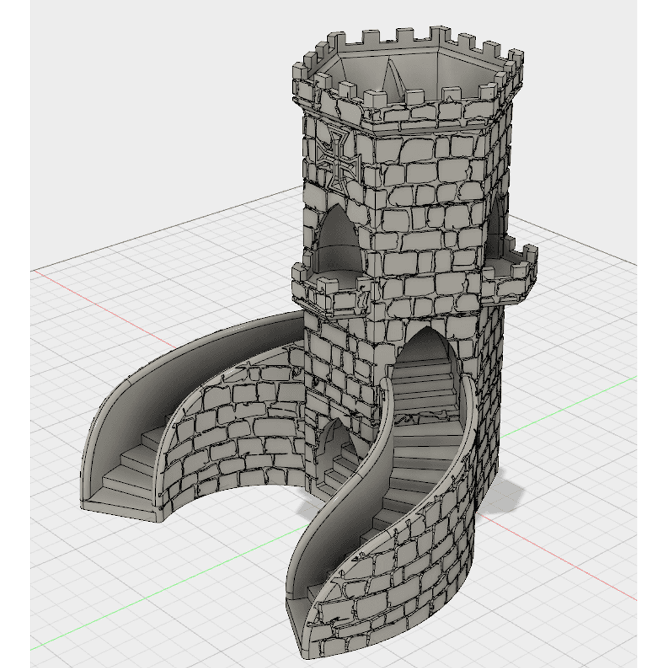
Task: Select the left arched window above the balcony
Action: pos(339,237)
